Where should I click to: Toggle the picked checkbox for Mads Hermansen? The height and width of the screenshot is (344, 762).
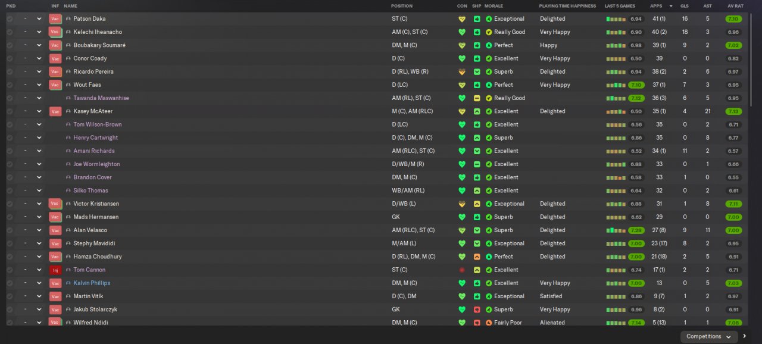(10, 217)
